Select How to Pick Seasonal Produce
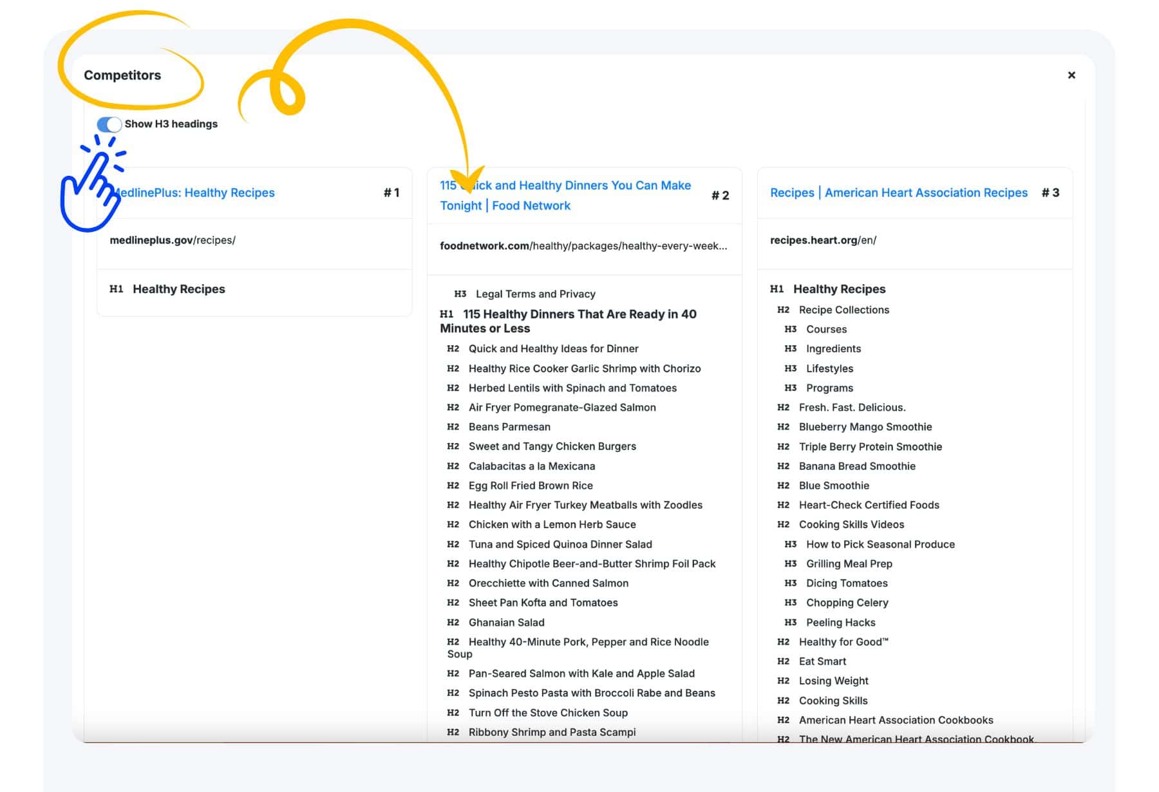Image resolution: width=1159 pixels, height=792 pixels. pyautogui.click(x=880, y=544)
